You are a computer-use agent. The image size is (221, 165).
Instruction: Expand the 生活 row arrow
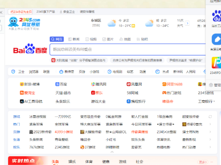[x=210, y=140]
